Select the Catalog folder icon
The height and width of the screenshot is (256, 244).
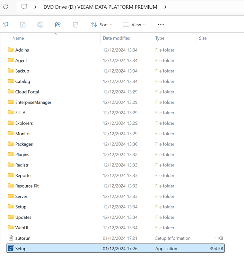[11, 81]
